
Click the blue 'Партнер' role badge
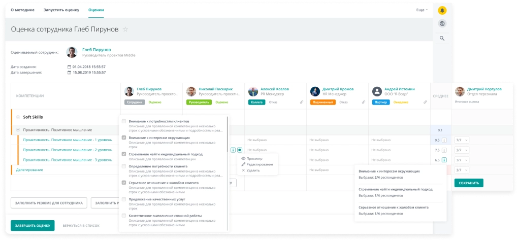coord(380,102)
